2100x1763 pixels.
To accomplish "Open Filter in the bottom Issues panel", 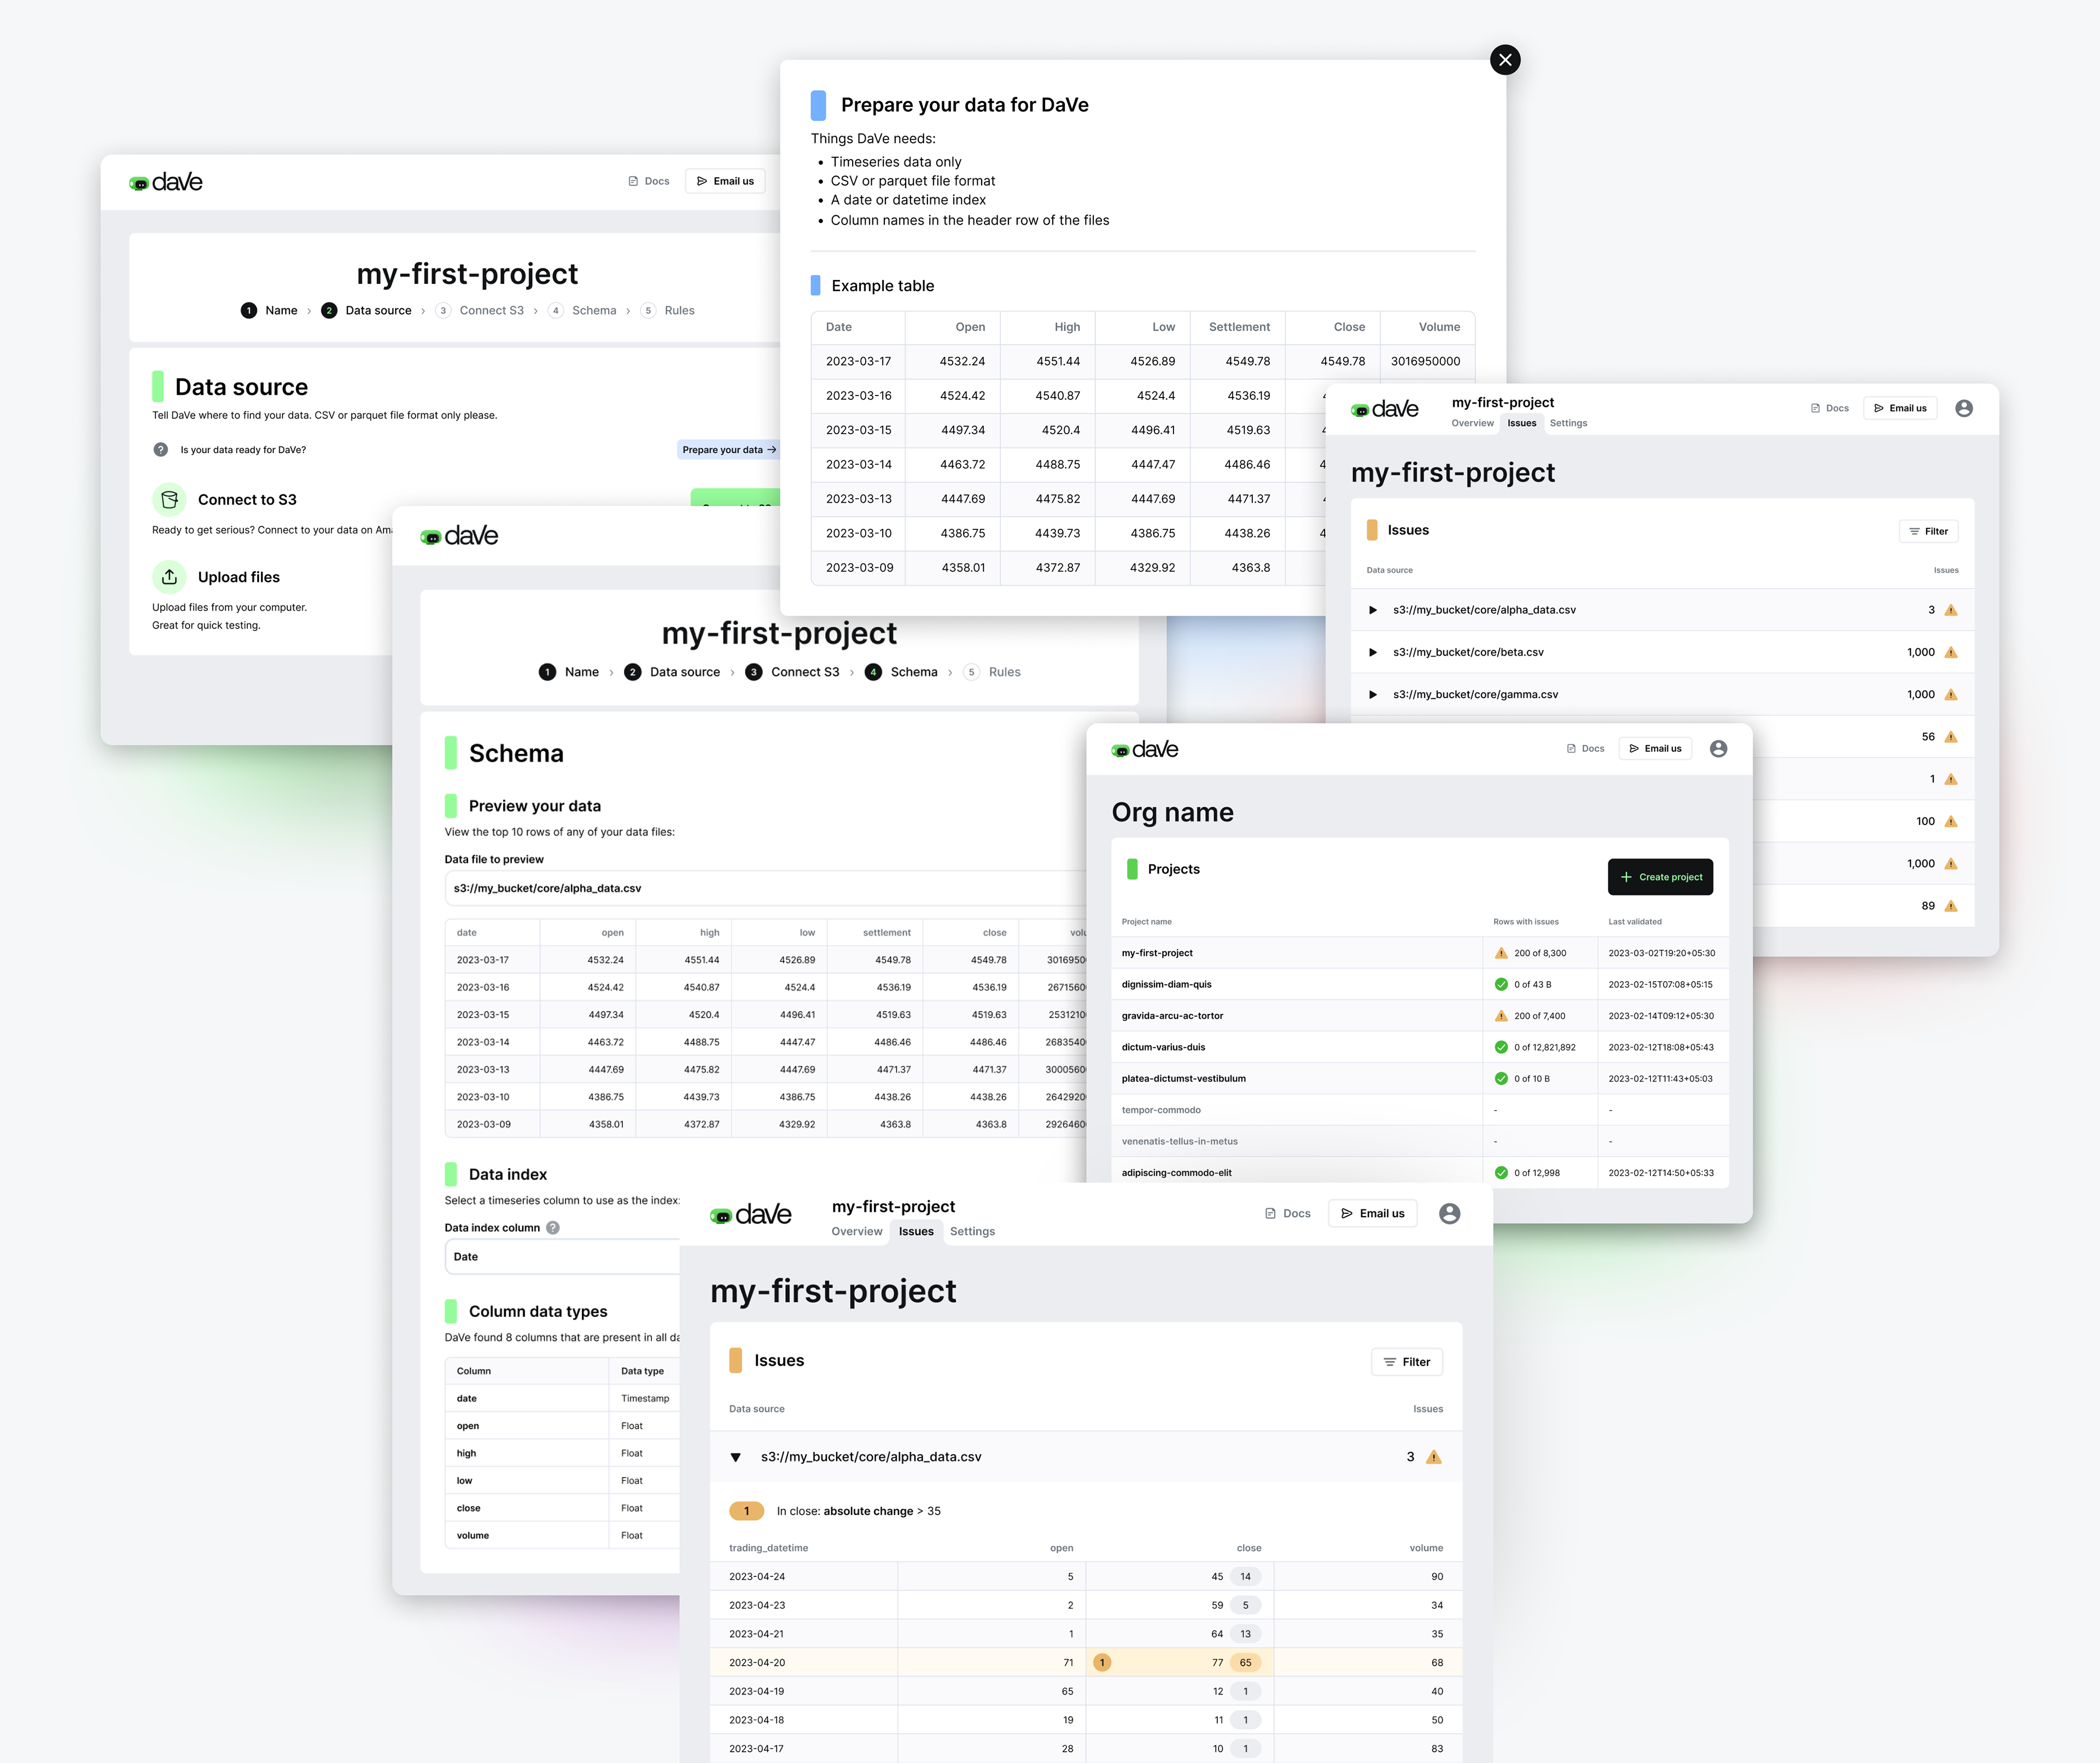I will point(1406,1362).
